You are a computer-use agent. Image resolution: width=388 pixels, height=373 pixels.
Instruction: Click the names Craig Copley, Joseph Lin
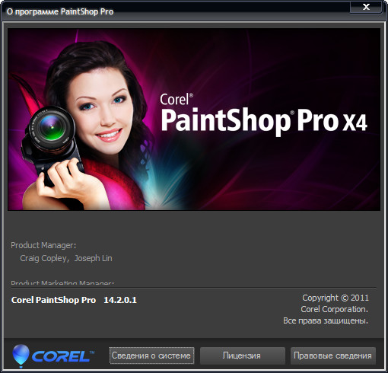[66, 258]
